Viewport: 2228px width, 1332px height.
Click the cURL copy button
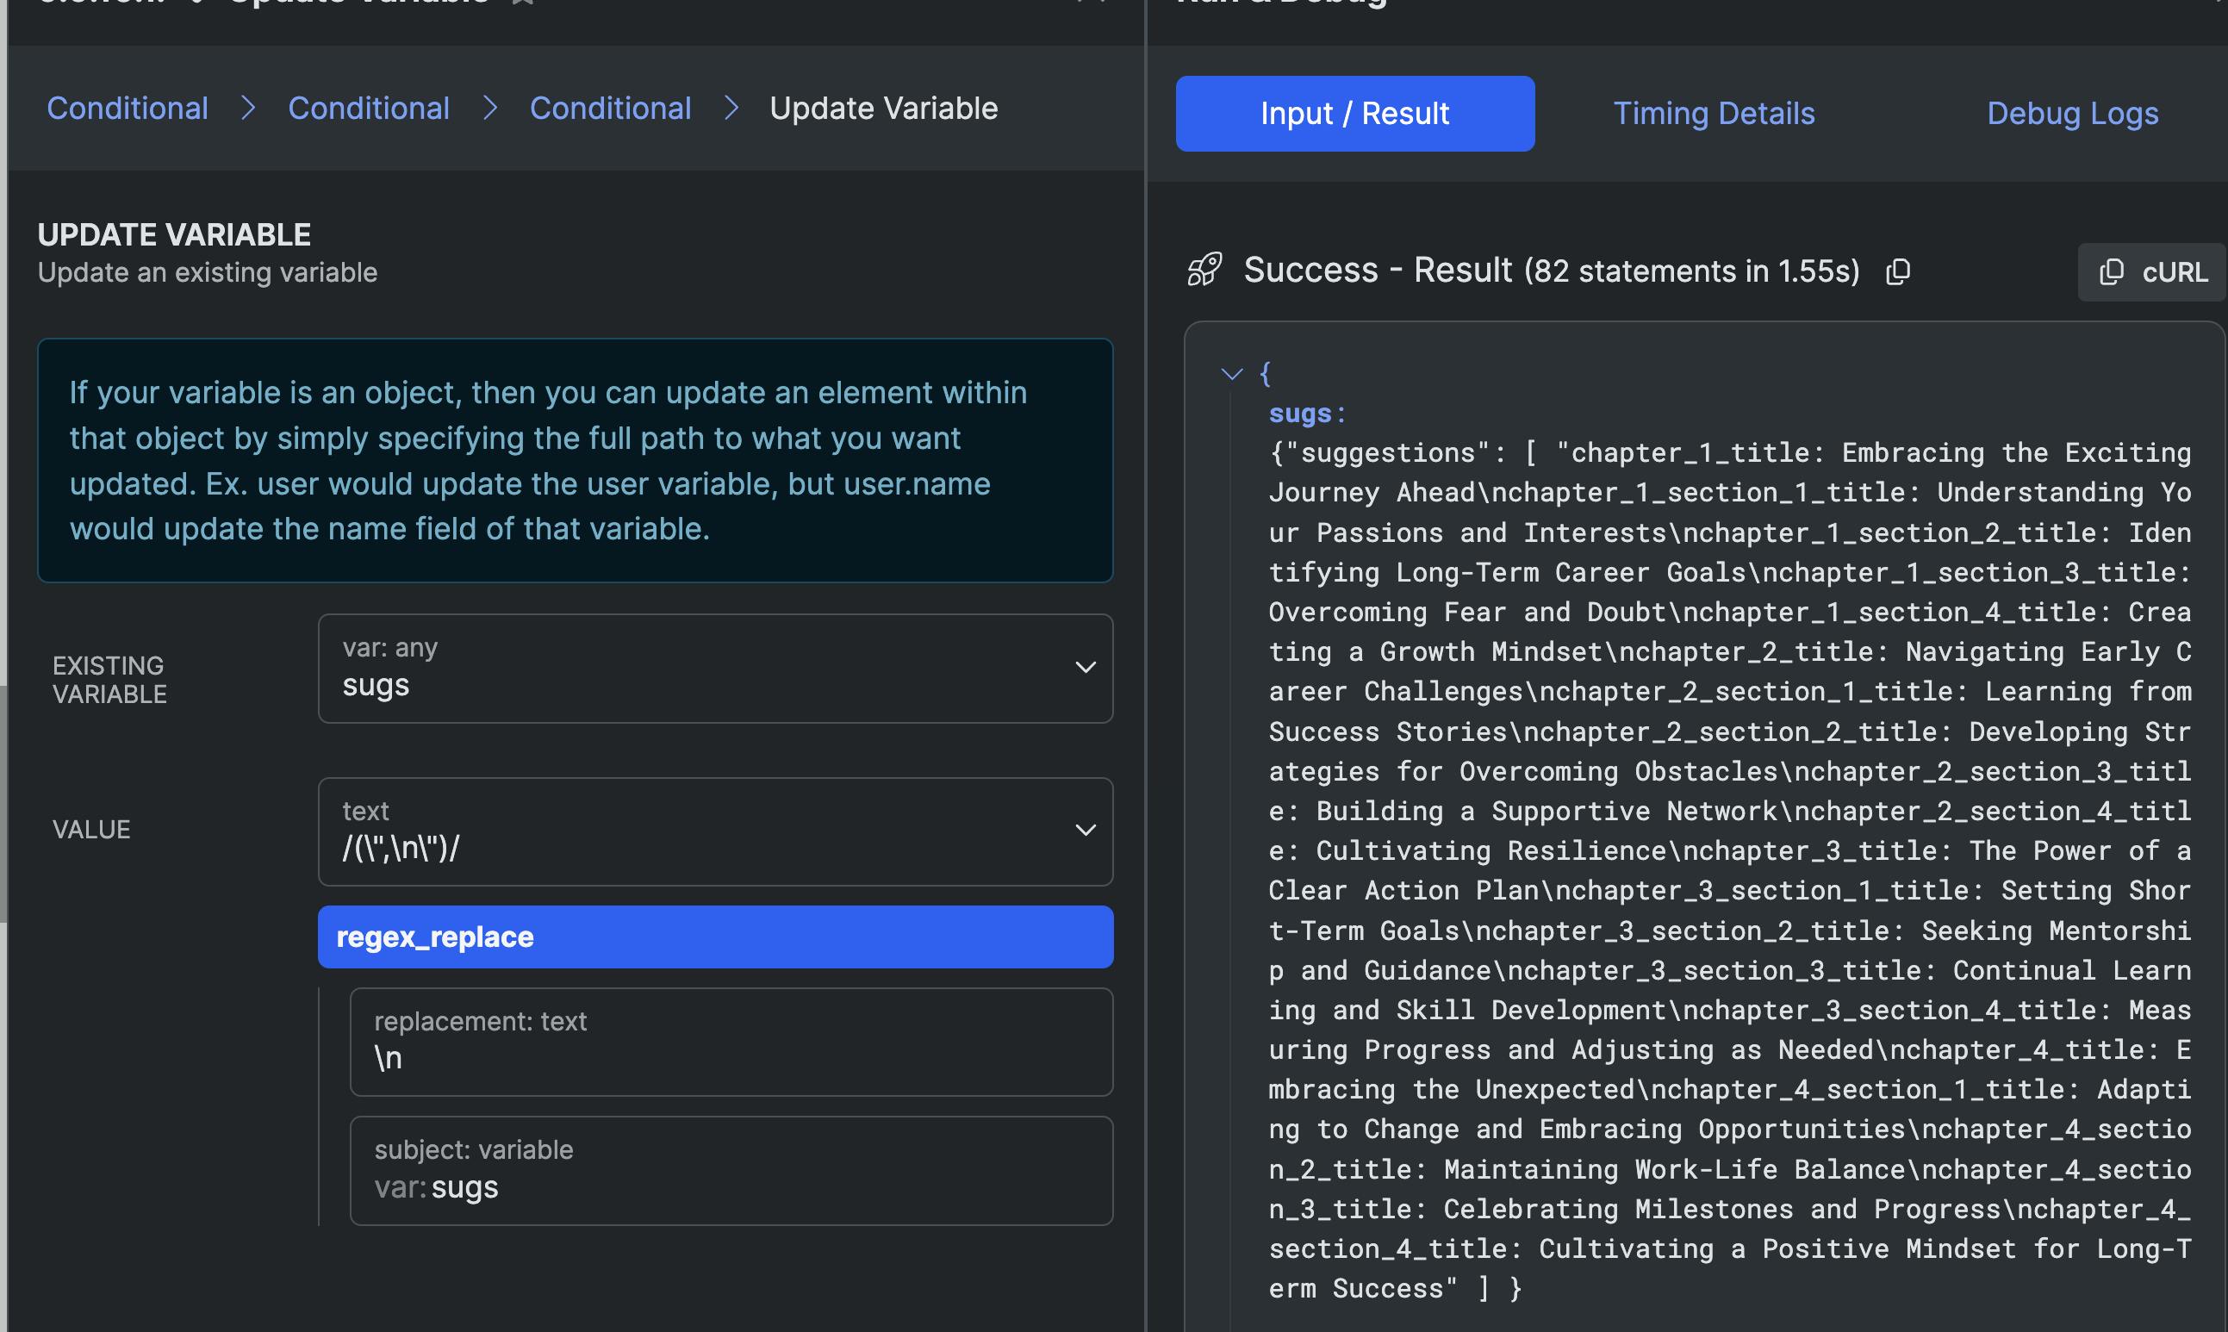(2153, 272)
